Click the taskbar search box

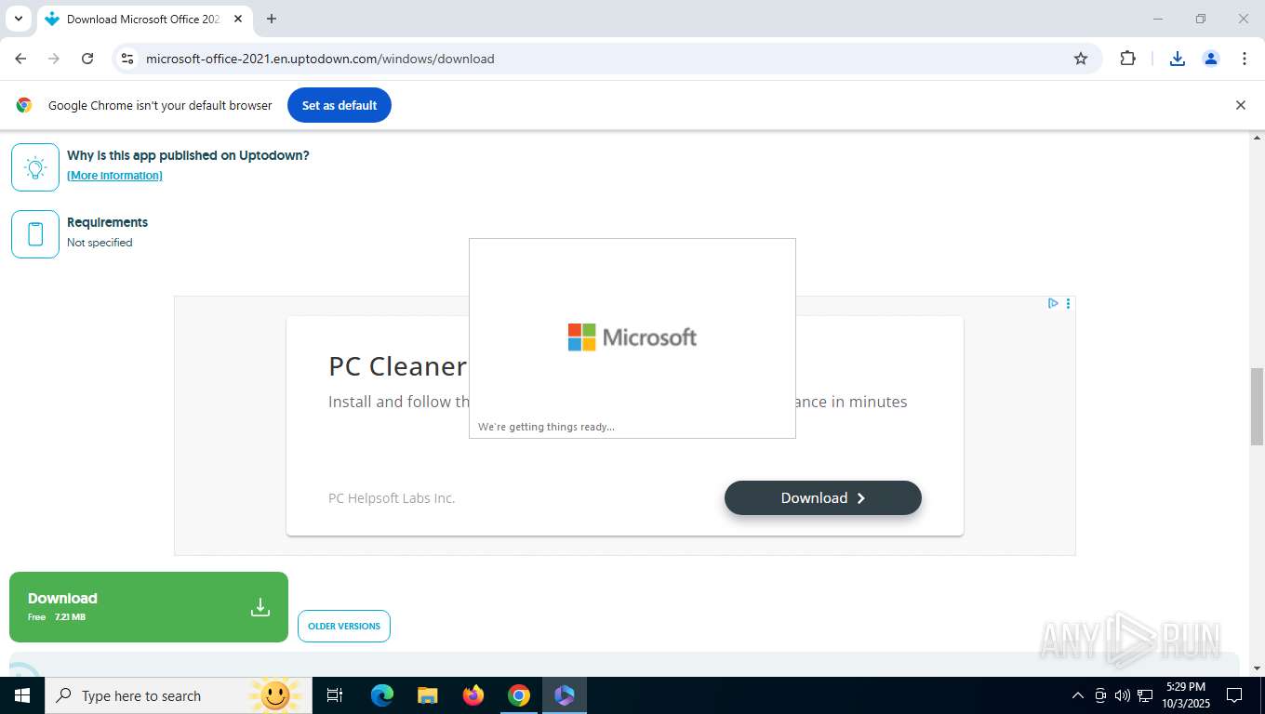[179, 695]
